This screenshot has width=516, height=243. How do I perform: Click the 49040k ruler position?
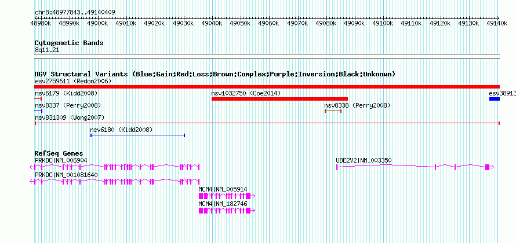212,23
